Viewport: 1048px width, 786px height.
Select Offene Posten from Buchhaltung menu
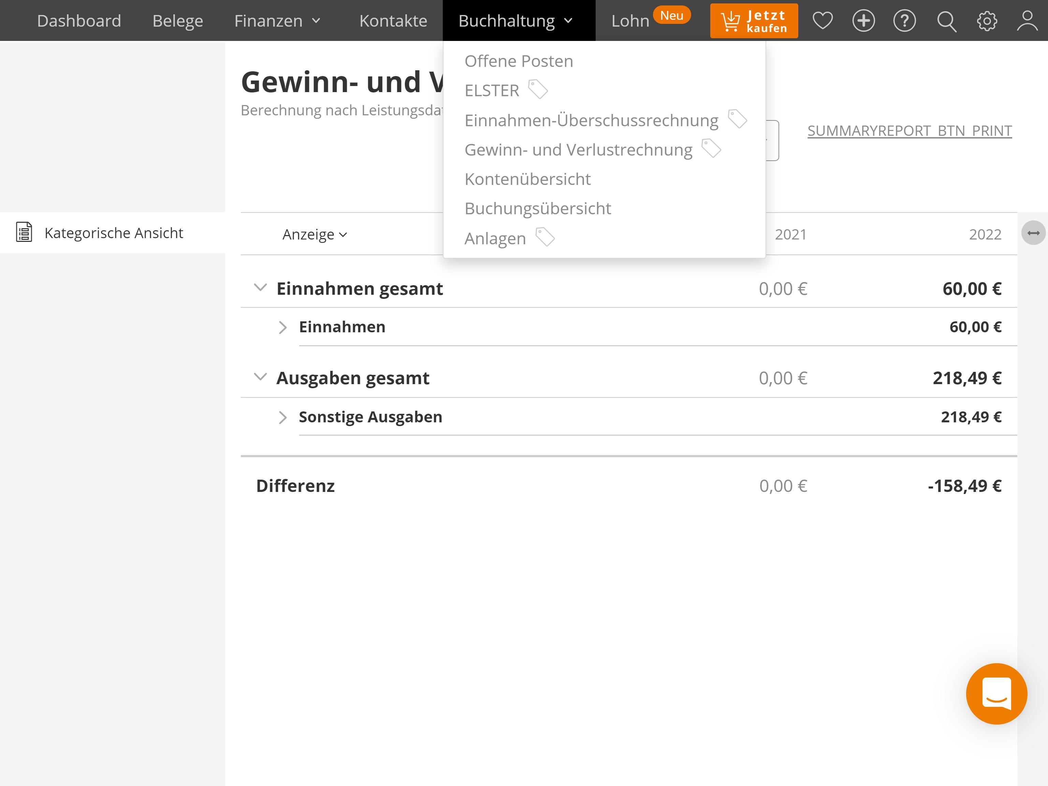click(518, 61)
